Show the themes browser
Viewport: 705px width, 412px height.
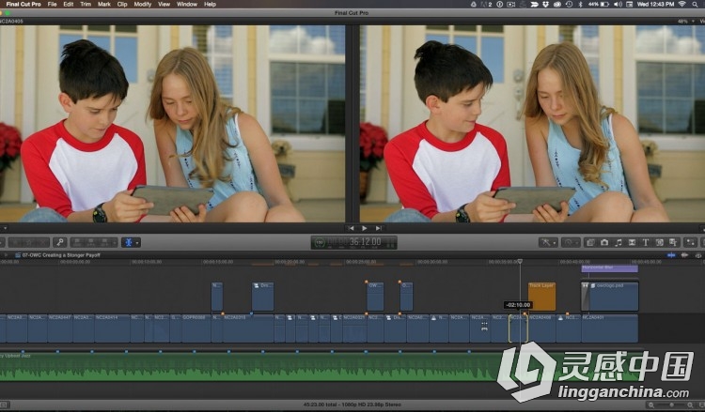tap(673, 242)
